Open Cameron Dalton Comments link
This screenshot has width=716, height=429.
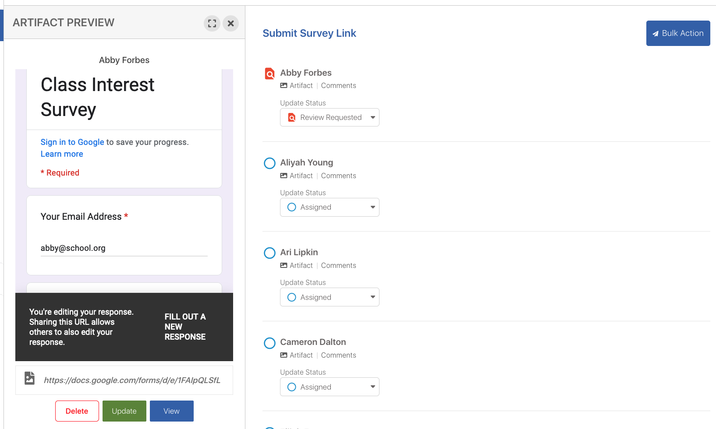click(x=338, y=355)
